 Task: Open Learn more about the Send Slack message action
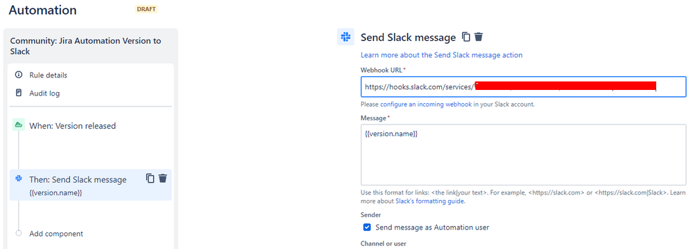tap(441, 55)
